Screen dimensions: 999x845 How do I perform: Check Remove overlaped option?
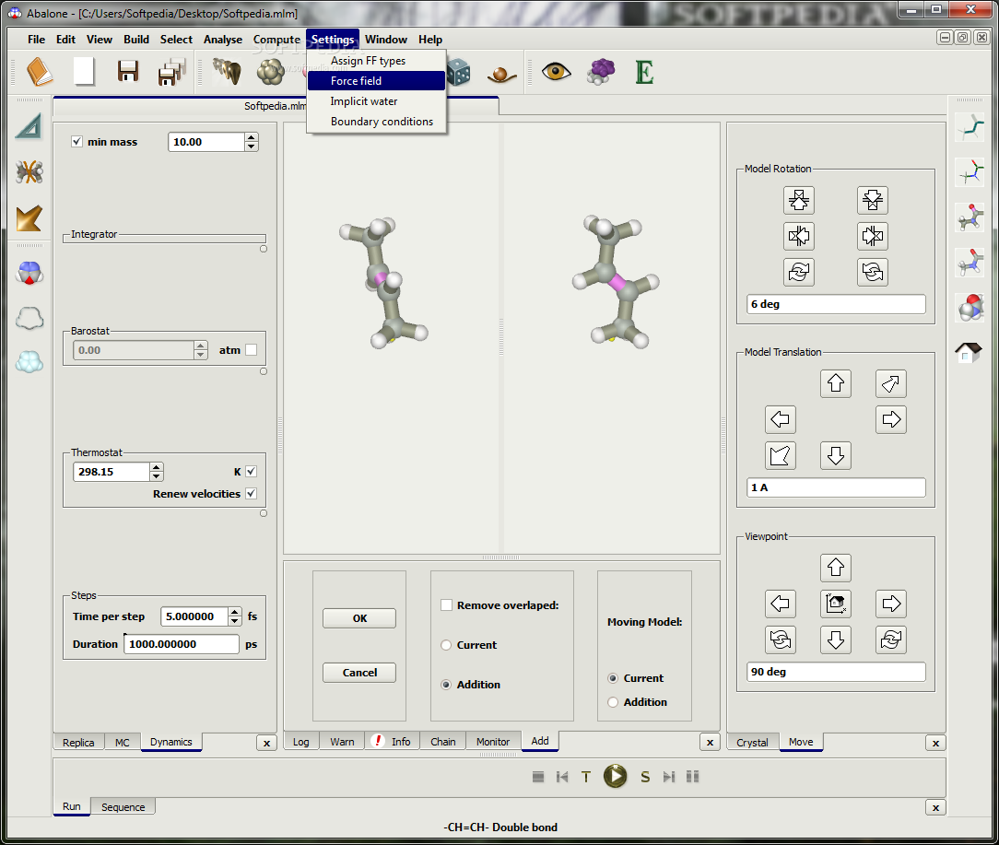pos(447,604)
